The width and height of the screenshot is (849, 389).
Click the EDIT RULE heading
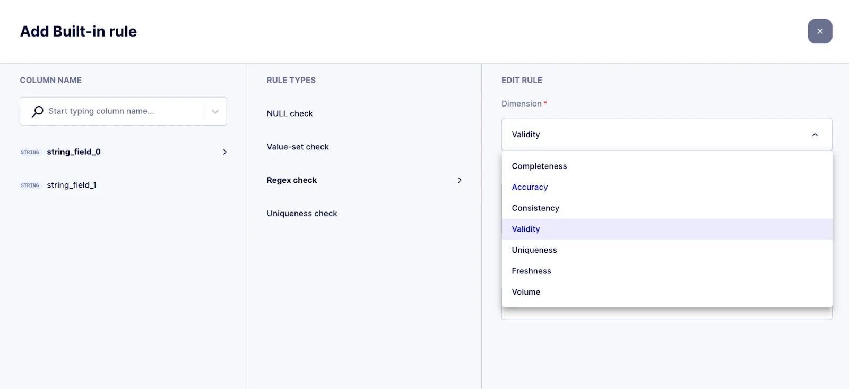coord(522,80)
